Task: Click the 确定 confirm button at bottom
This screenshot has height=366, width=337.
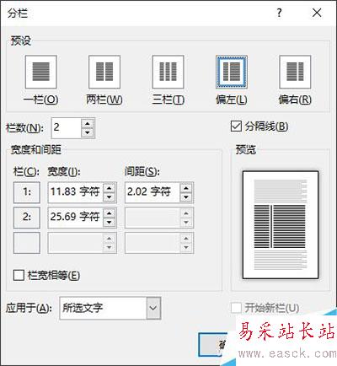Action: [x=213, y=345]
